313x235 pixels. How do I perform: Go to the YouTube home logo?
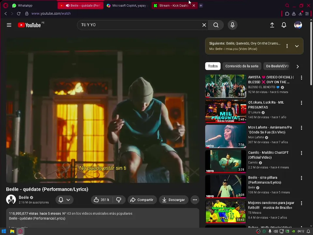tap(29, 25)
